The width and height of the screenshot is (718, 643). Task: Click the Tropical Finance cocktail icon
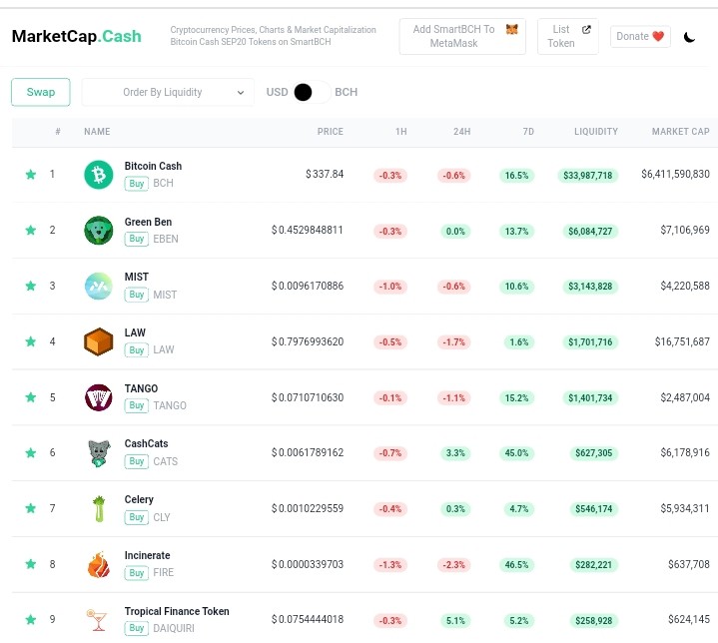pyautogui.click(x=97, y=620)
